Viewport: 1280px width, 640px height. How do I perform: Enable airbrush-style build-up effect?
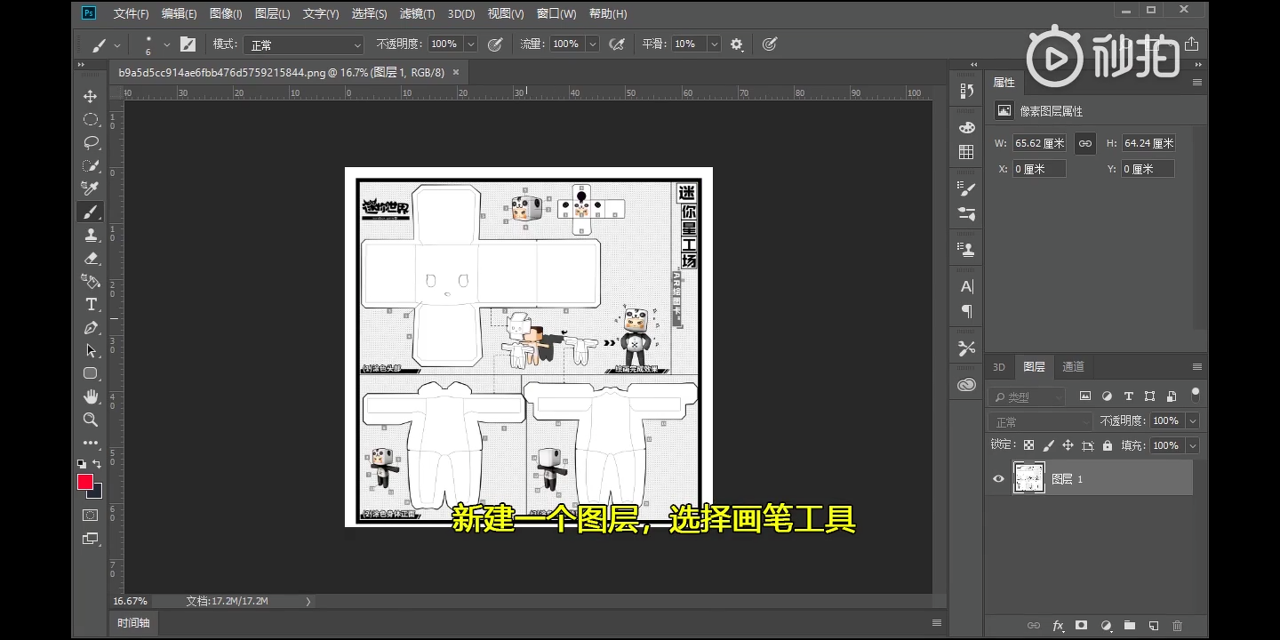click(x=617, y=44)
